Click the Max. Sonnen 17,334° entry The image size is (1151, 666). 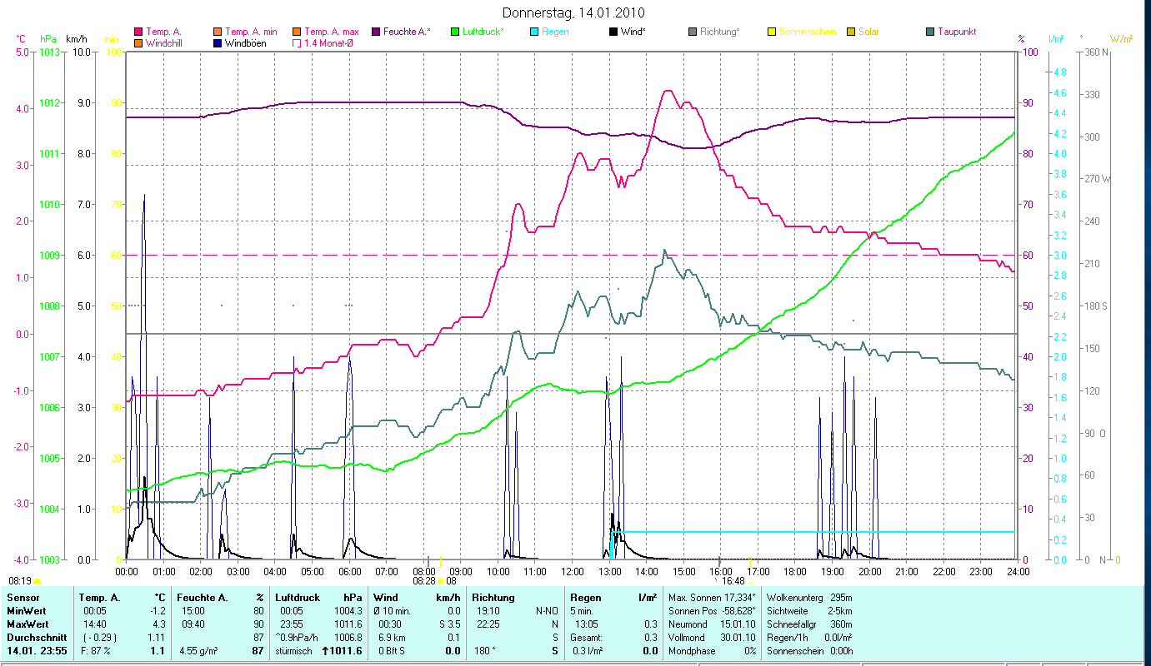711,598
